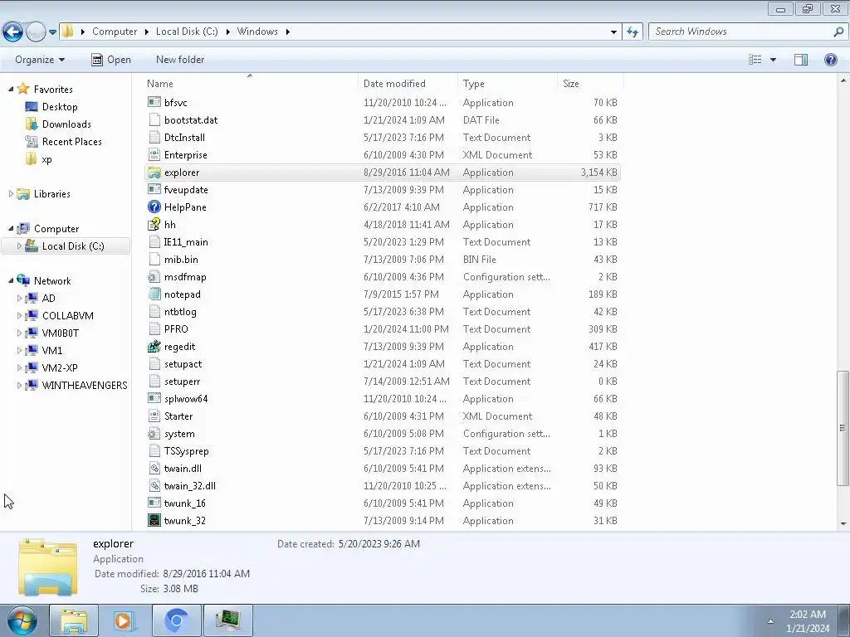Toggle the preview pane button
This screenshot has height=637, width=850.
(801, 60)
